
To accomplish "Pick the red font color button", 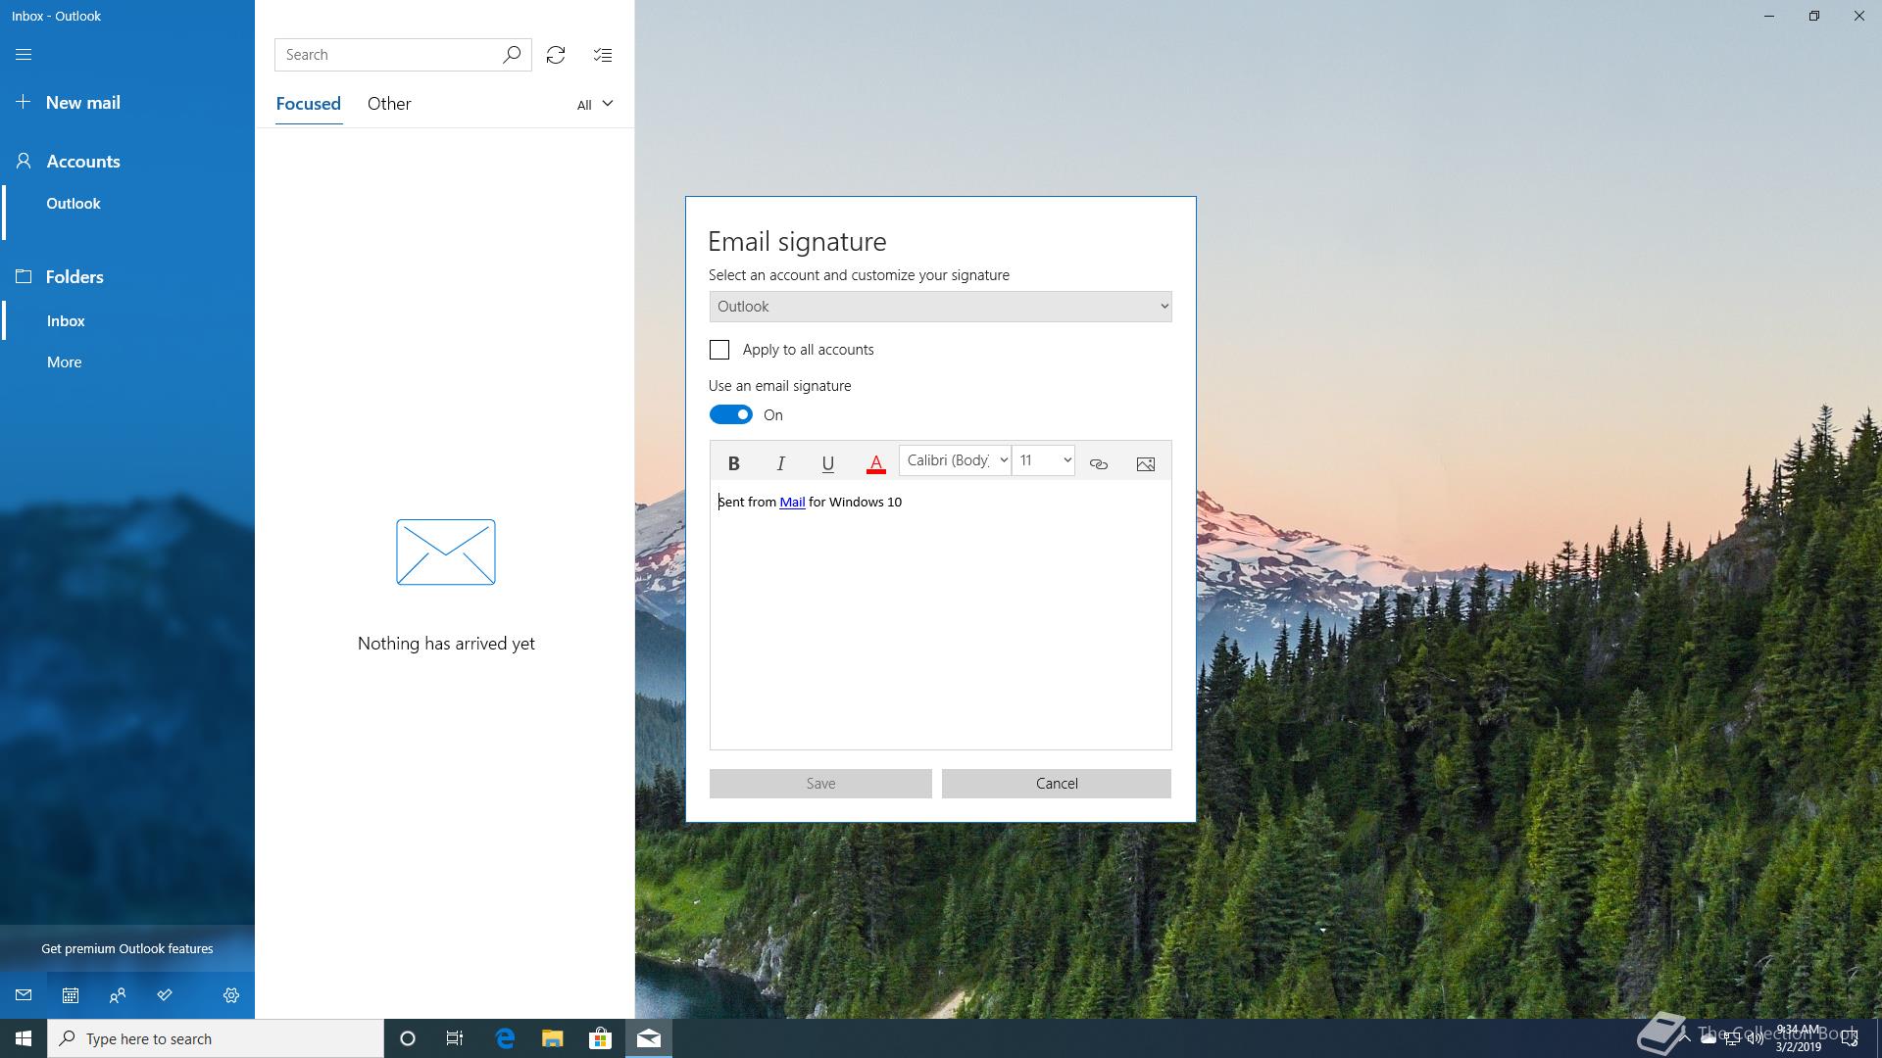I will pos(876,463).
